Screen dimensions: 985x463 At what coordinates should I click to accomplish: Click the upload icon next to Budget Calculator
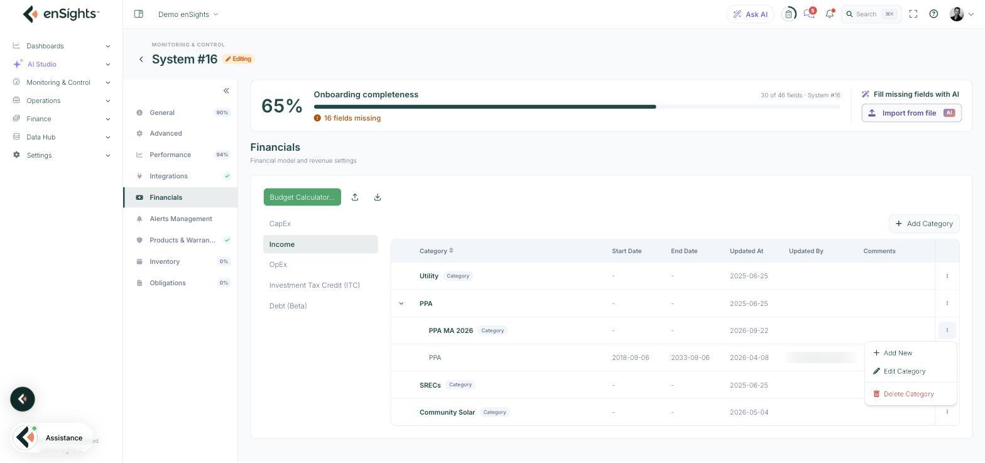[355, 197]
